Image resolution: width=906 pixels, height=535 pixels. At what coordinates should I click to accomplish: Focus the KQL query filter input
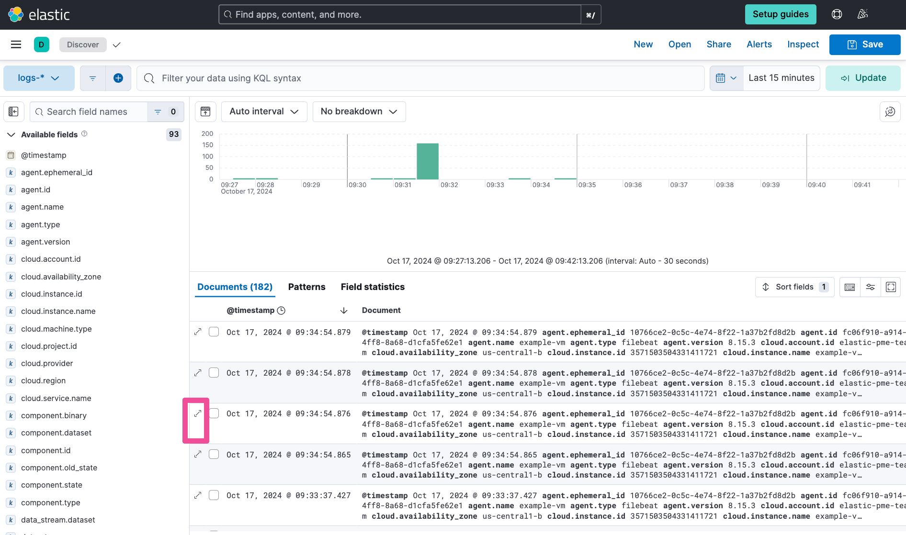(x=420, y=78)
